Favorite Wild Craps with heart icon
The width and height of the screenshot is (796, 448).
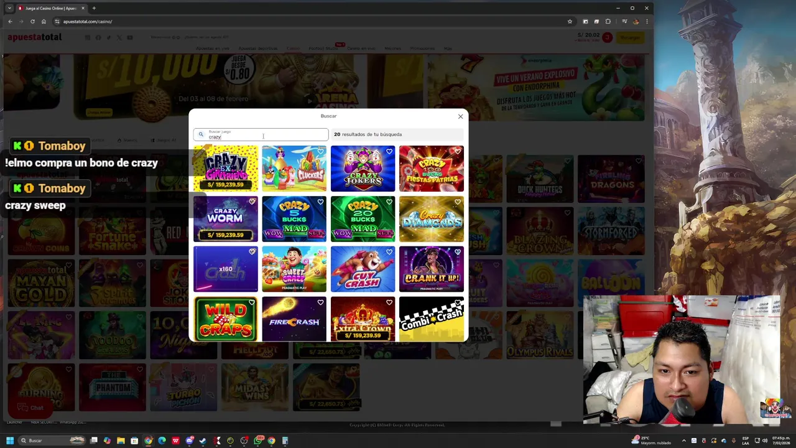click(252, 303)
